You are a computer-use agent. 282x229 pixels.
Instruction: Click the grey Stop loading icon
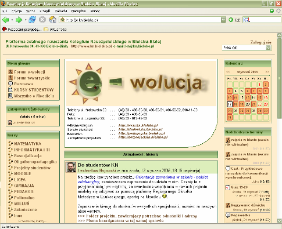point(42,20)
